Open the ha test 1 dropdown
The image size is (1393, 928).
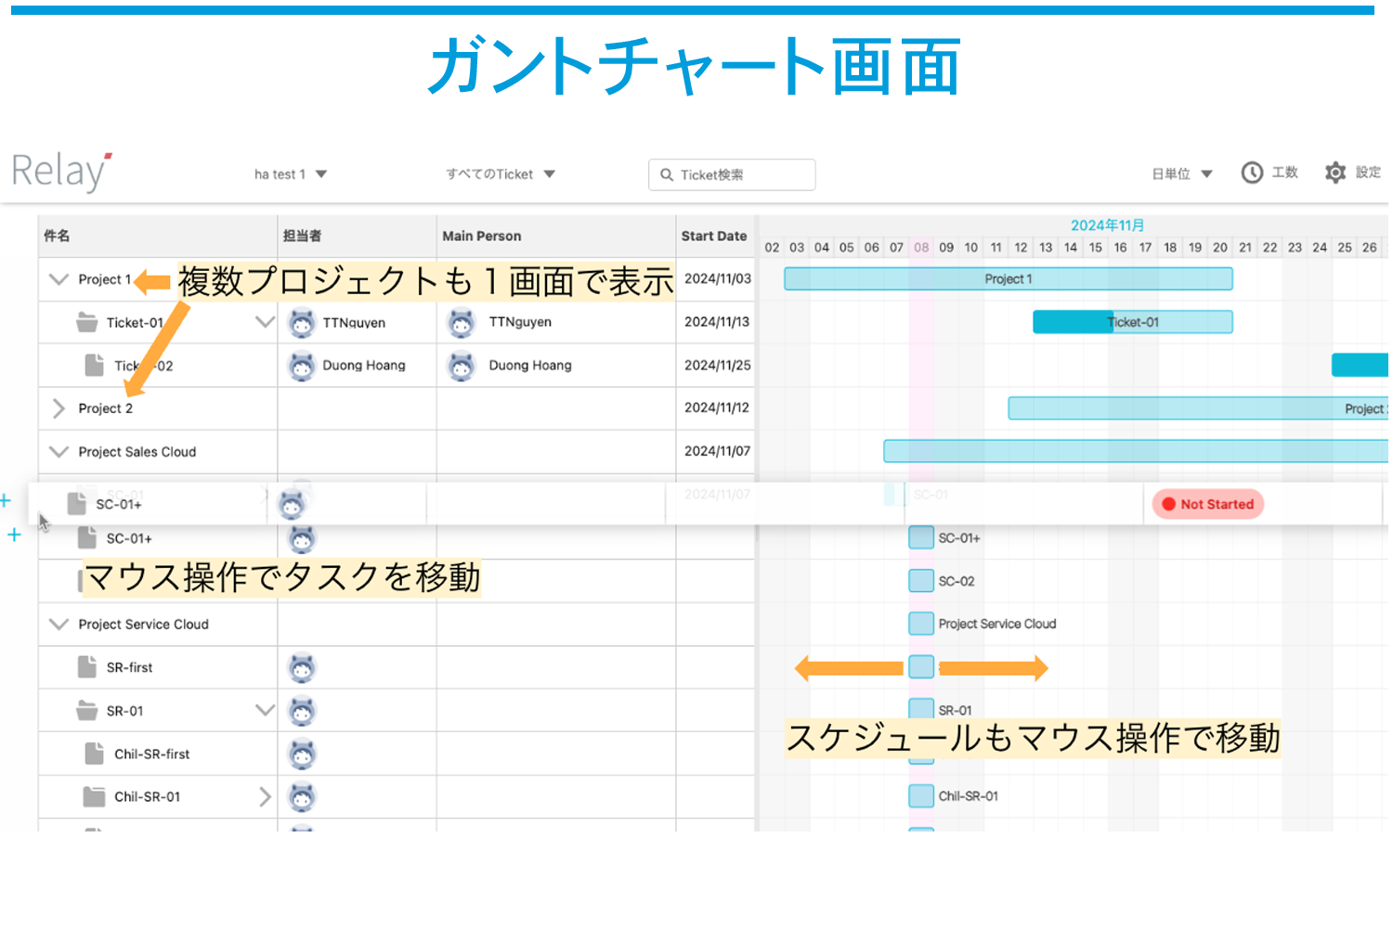point(290,174)
